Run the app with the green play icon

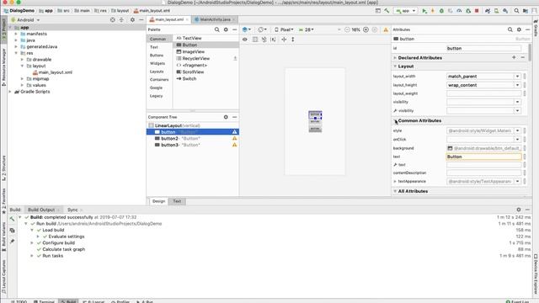424,11
